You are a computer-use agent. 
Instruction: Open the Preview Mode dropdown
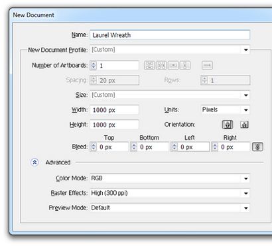pyautogui.click(x=170, y=208)
